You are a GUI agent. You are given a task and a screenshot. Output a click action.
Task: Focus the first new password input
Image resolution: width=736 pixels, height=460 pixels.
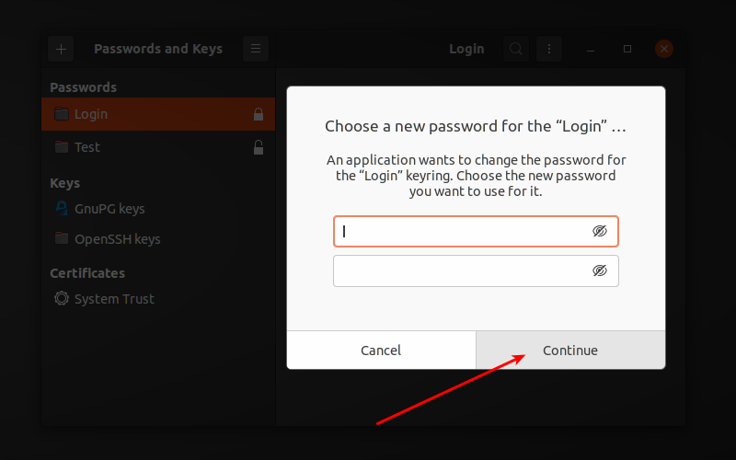(x=460, y=232)
